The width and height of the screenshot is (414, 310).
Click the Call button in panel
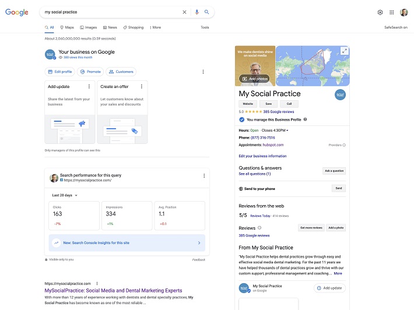[x=289, y=104]
